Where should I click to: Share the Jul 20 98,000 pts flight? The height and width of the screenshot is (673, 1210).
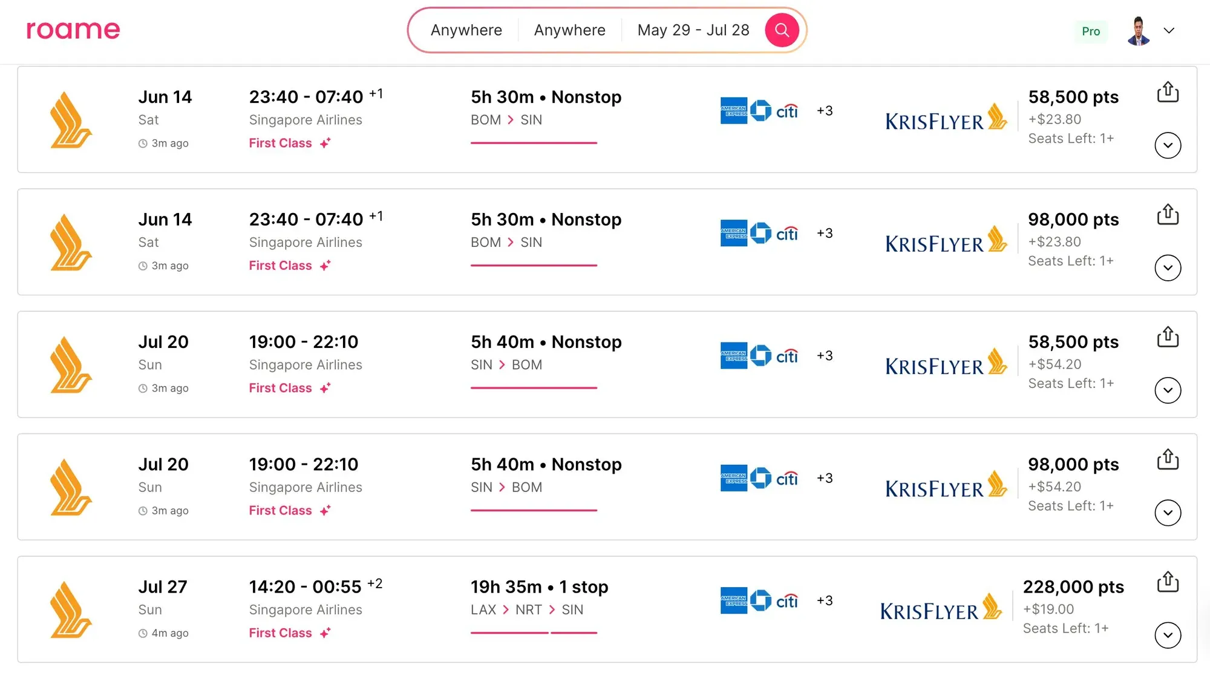coord(1168,460)
